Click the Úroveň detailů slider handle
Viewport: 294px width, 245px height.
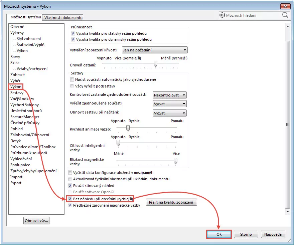point(155,63)
